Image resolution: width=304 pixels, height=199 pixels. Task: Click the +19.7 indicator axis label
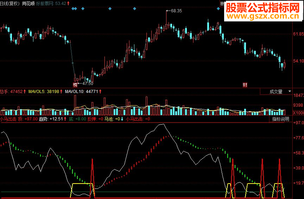click(299, 183)
